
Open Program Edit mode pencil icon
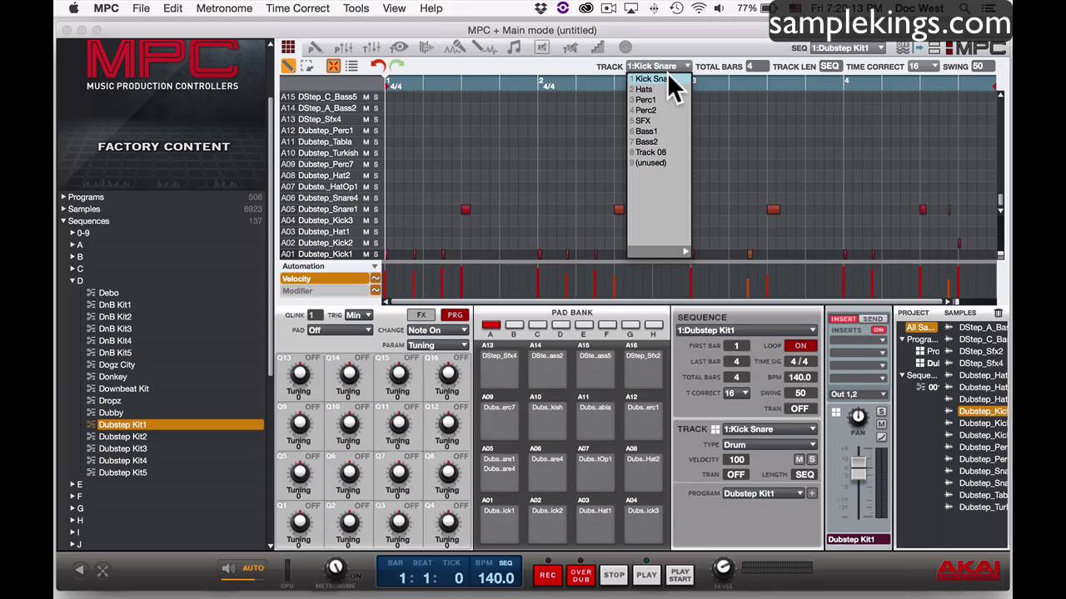[x=316, y=47]
